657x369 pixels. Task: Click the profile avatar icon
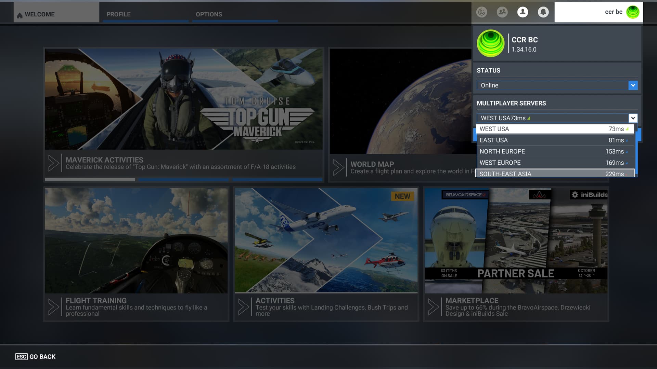tap(522, 12)
